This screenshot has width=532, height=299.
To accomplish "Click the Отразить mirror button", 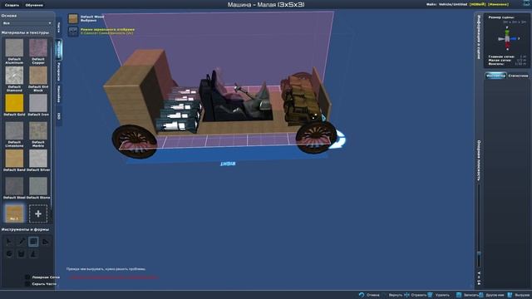I will pyautogui.click(x=416, y=295).
